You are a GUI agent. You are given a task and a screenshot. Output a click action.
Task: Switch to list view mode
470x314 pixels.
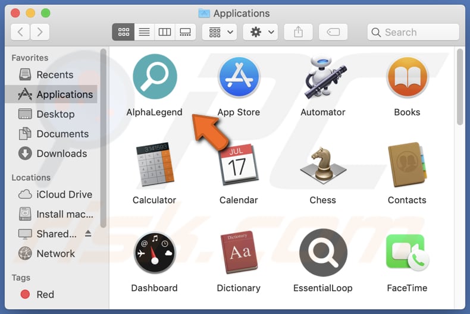pyautogui.click(x=144, y=32)
